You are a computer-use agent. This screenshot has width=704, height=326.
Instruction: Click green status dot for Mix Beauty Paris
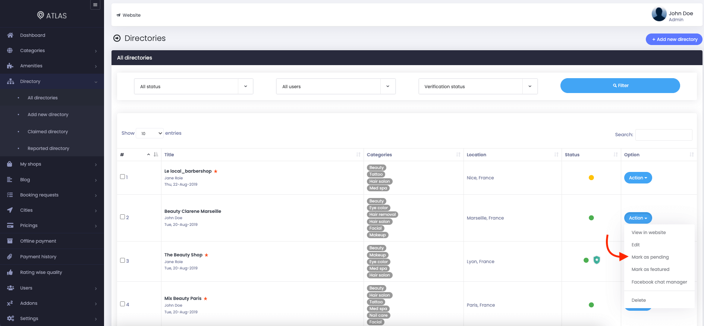(x=591, y=305)
